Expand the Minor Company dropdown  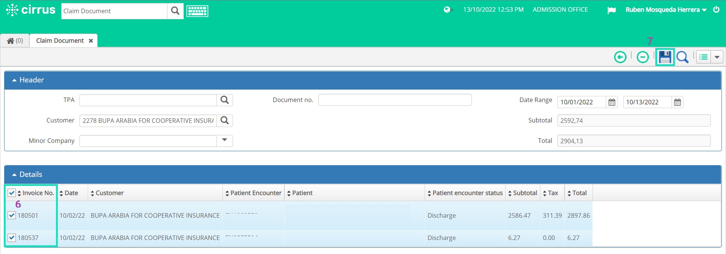pos(225,141)
